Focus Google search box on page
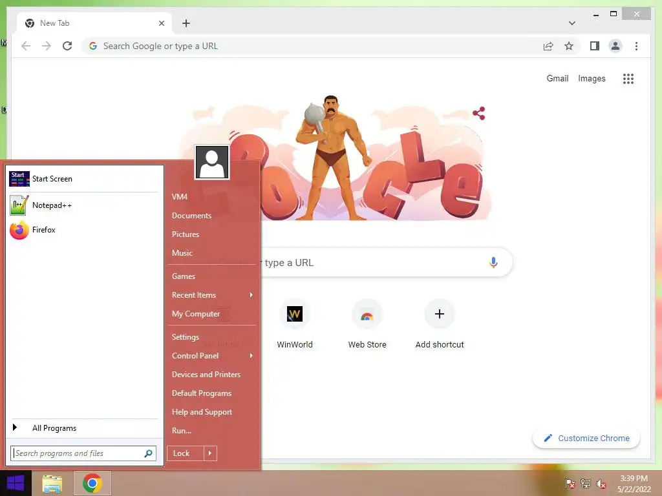This screenshot has height=496, width=662. [x=387, y=262]
